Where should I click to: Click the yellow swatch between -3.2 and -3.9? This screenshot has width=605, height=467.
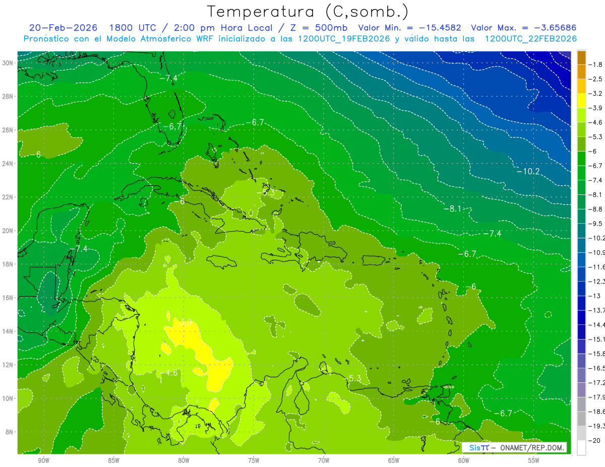[581, 101]
